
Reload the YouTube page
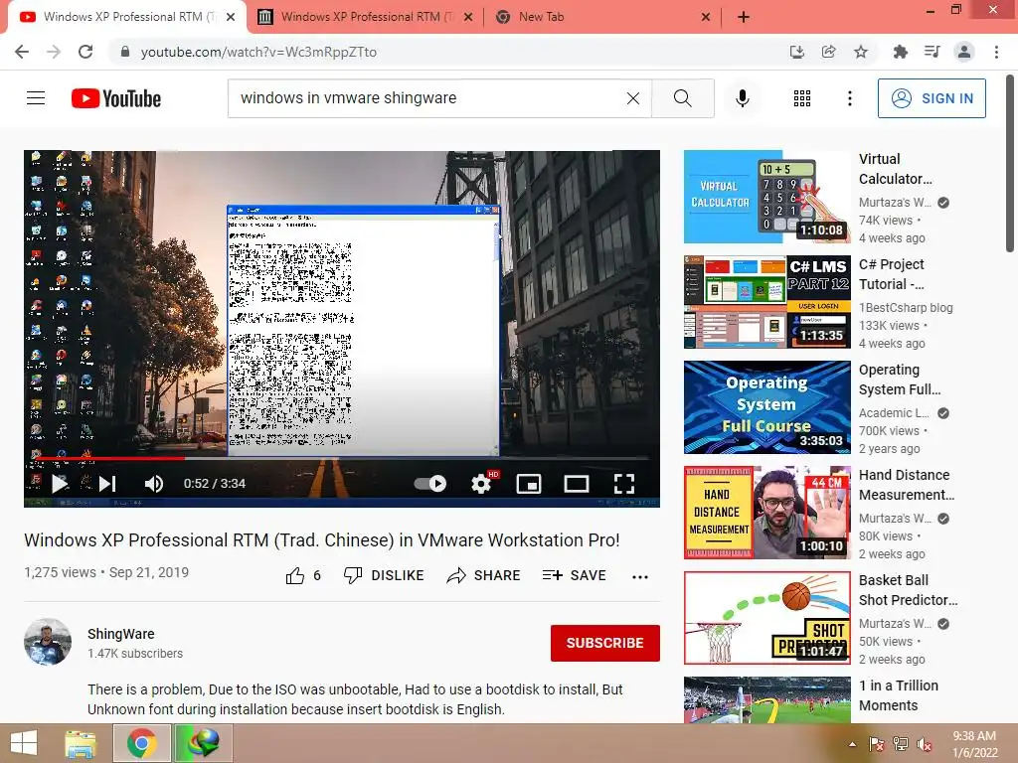(x=85, y=52)
